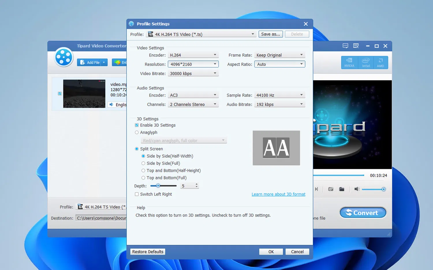Toggle Intel acceleration icon
Screen dimensions: 433x270
tap(366, 62)
